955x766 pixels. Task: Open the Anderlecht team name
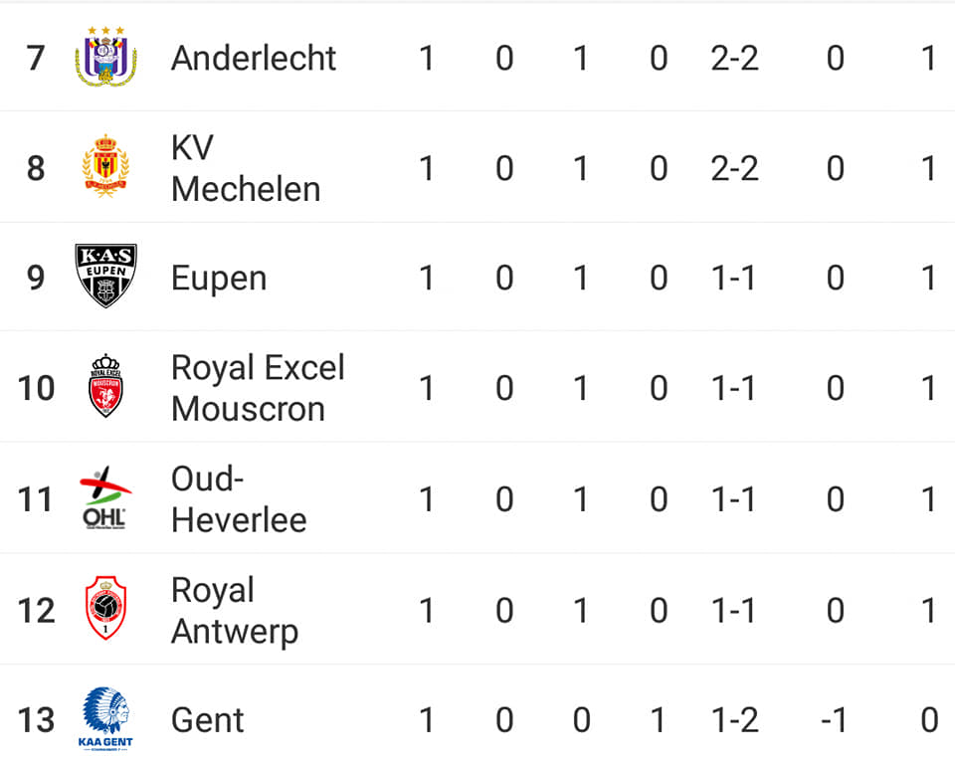point(254,59)
